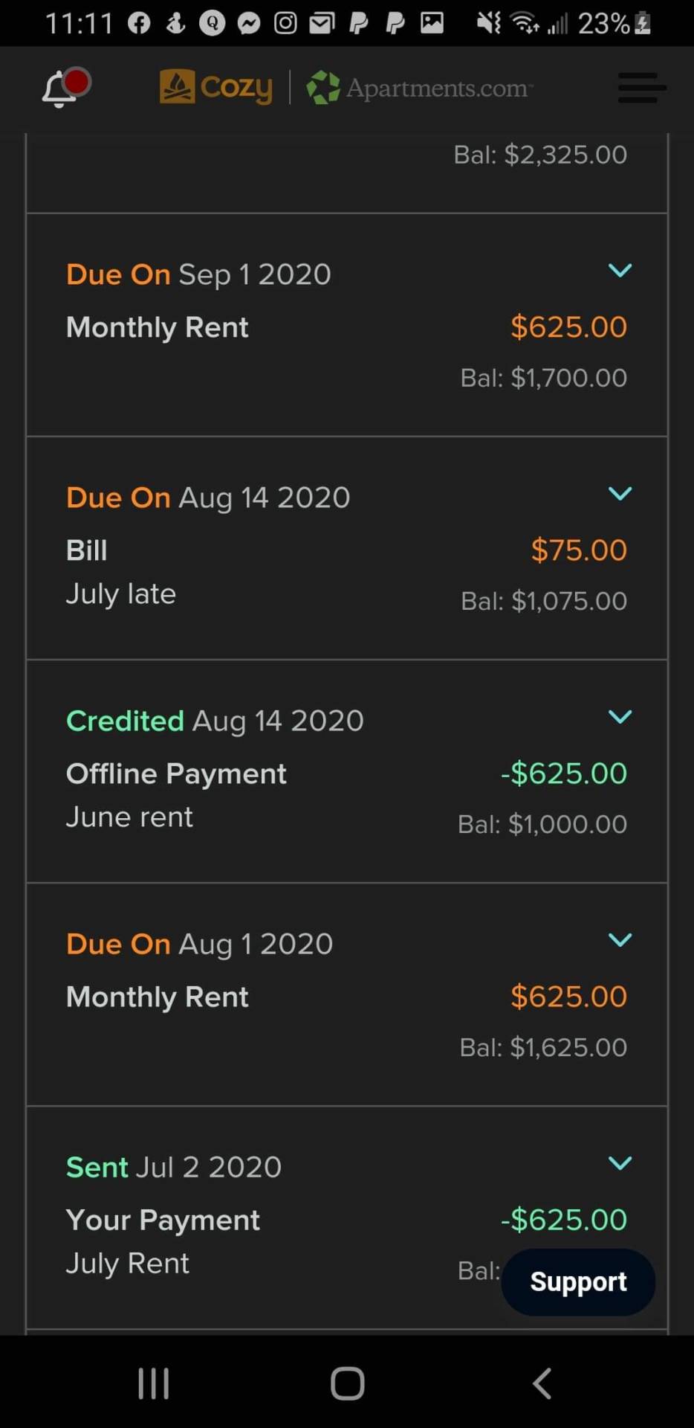Viewport: 694px width, 1428px height.
Task: Select the June rent Offline Payment row
Action: [x=347, y=771]
